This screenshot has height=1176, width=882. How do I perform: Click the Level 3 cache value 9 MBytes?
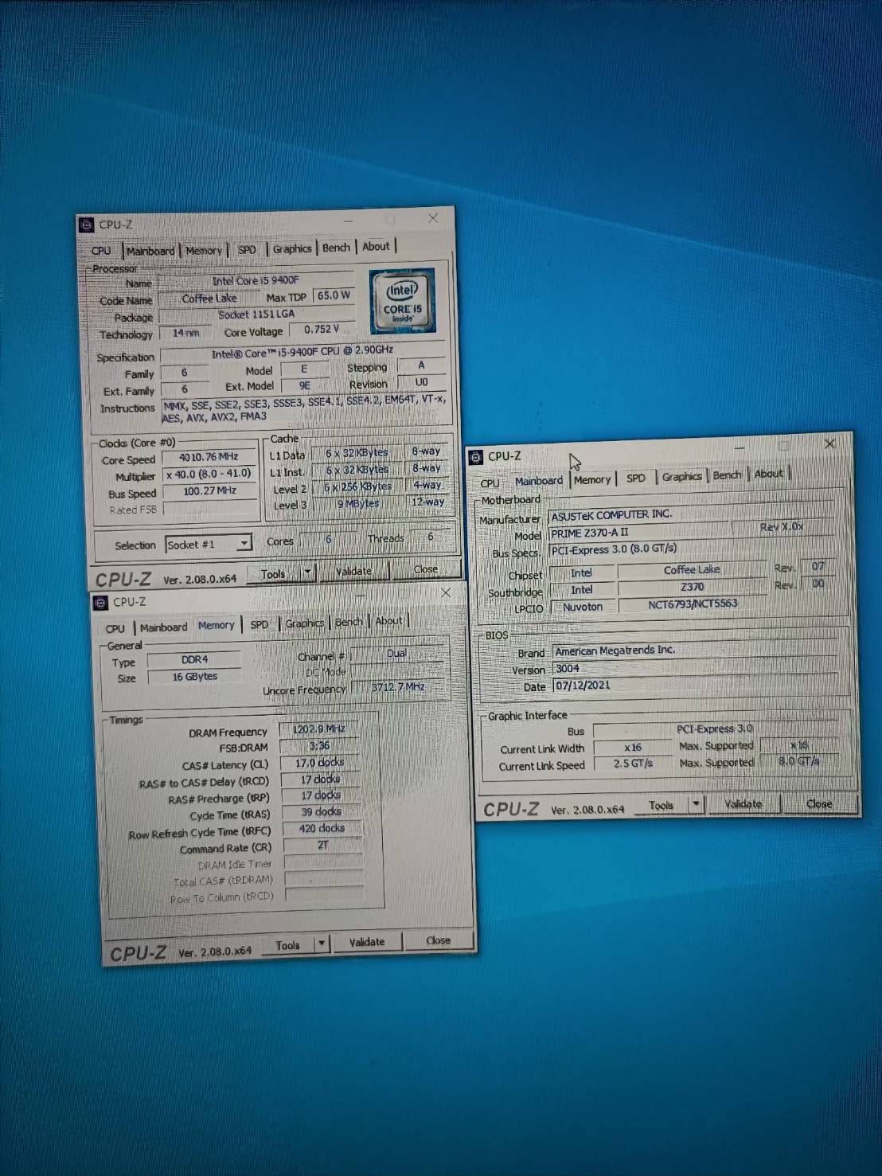357,503
